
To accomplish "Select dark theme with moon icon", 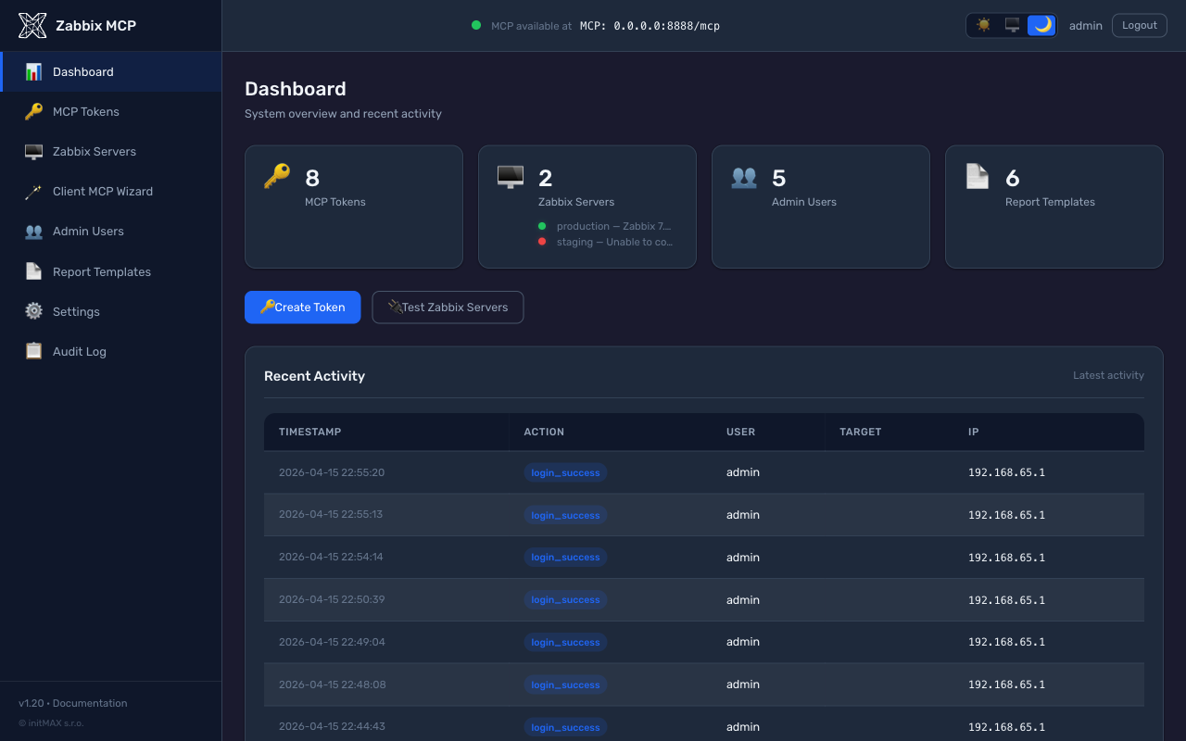I will (x=1042, y=25).
